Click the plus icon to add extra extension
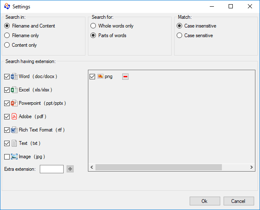 pos(70,169)
